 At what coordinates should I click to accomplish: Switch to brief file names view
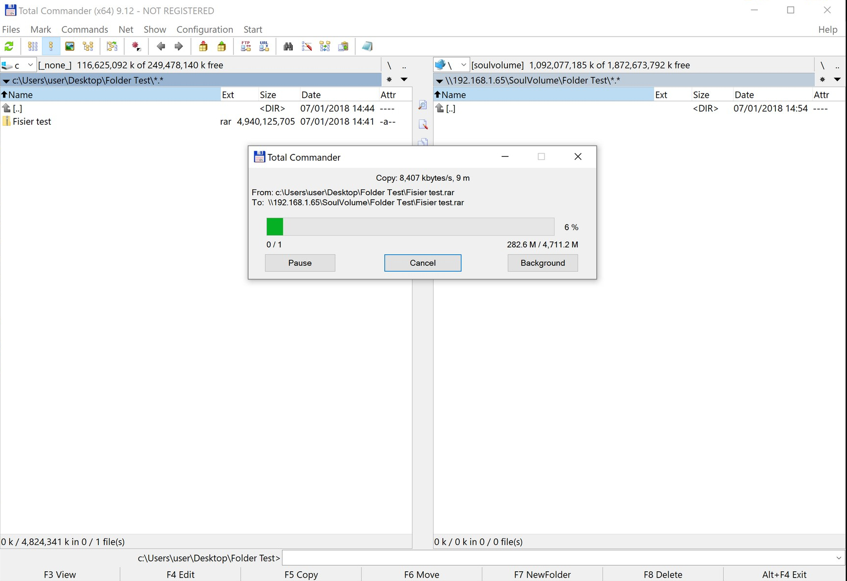(33, 46)
